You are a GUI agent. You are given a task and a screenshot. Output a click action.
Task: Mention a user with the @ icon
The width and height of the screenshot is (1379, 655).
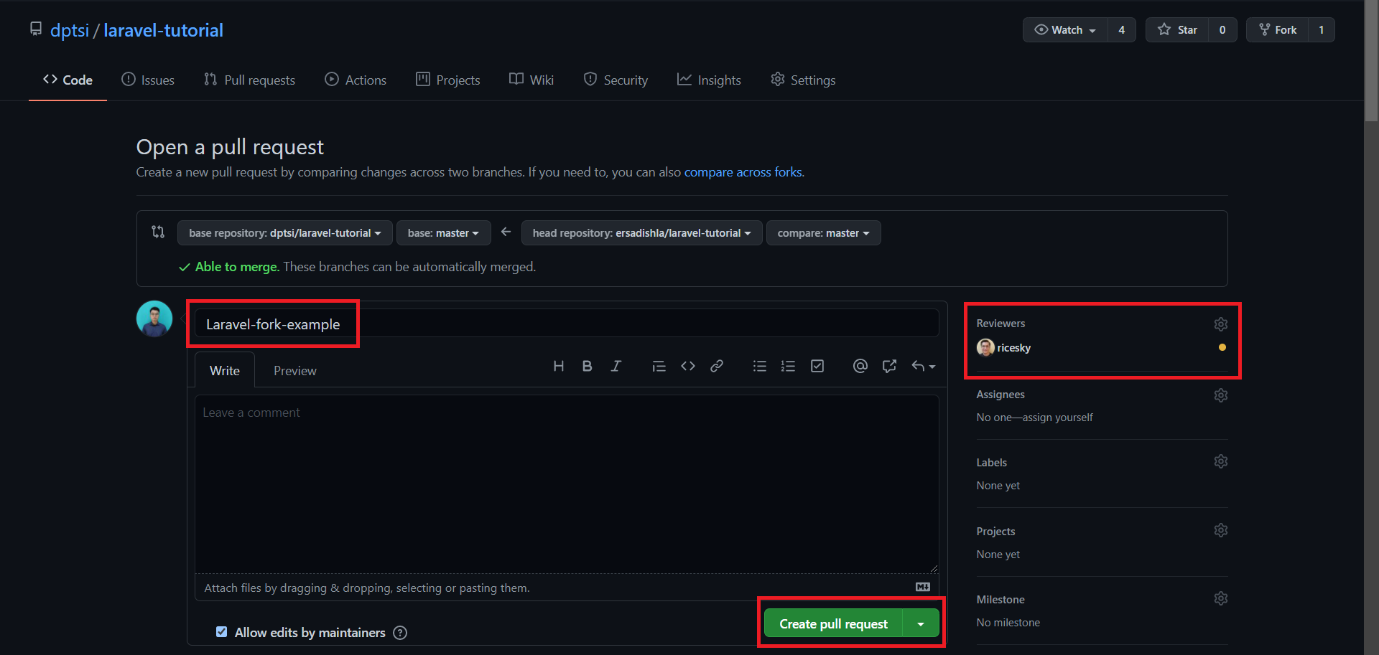click(860, 367)
